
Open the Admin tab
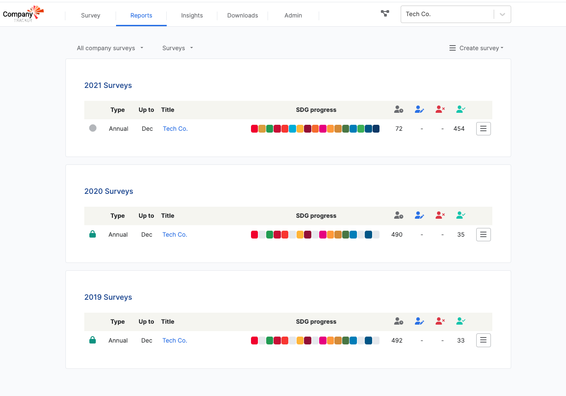pos(293,15)
